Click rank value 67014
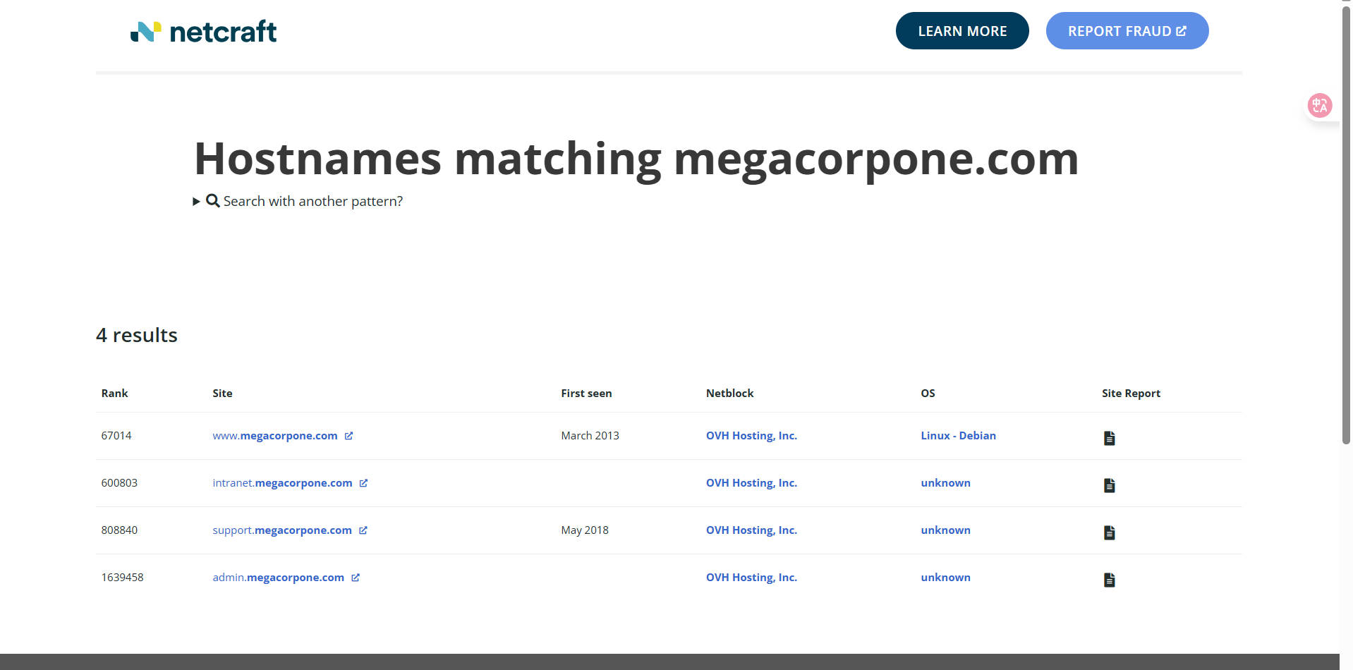This screenshot has width=1353, height=670. pos(116,436)
